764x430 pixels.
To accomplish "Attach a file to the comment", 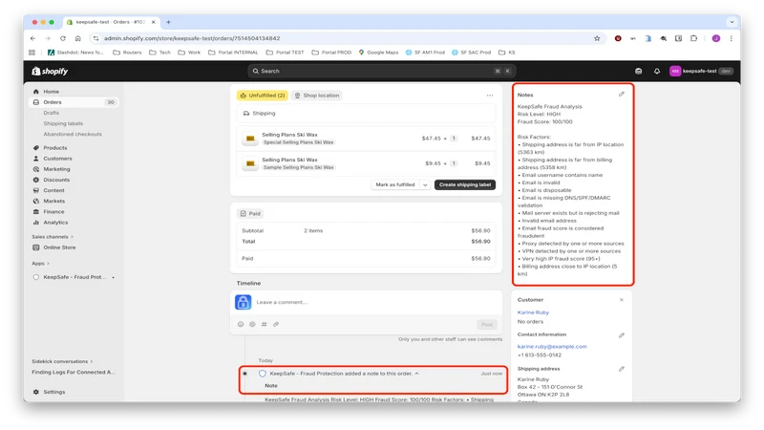I will pos(276,324).
